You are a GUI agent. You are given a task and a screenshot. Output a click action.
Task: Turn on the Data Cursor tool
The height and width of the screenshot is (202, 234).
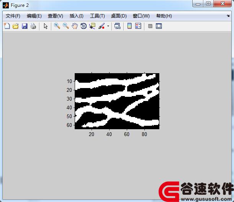(92, 26)
